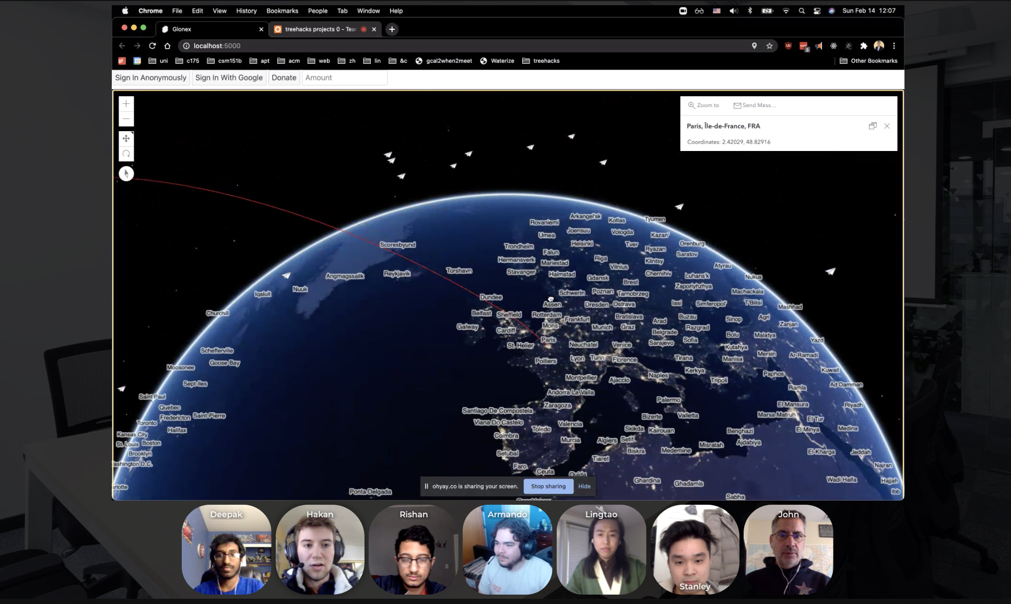Reset the compass orientation
The image size is (1011, 604).
[x=126, y=173]
